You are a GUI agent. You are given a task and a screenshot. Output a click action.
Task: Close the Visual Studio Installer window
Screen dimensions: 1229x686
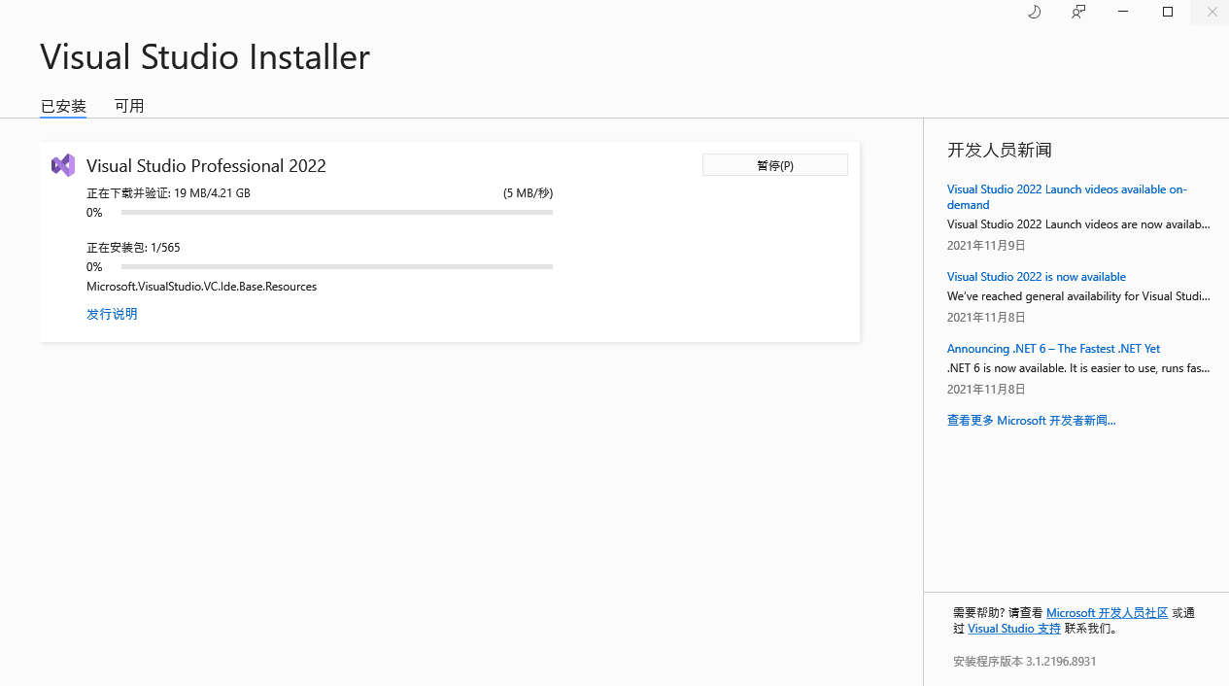1212,12
